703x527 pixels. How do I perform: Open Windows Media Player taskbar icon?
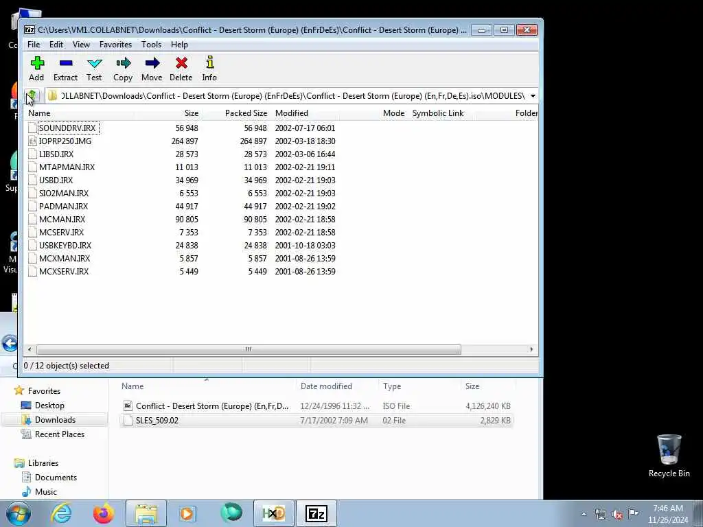click(x=187, y=513)
